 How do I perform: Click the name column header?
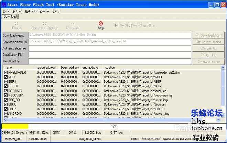pos(19,68)
